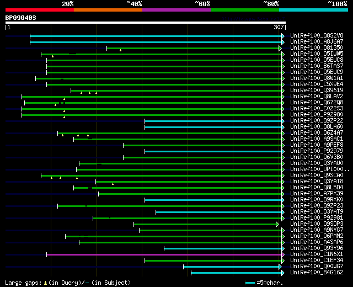Click the green ~80% identity legend segment
353x287 pixels.
point(245,10)
